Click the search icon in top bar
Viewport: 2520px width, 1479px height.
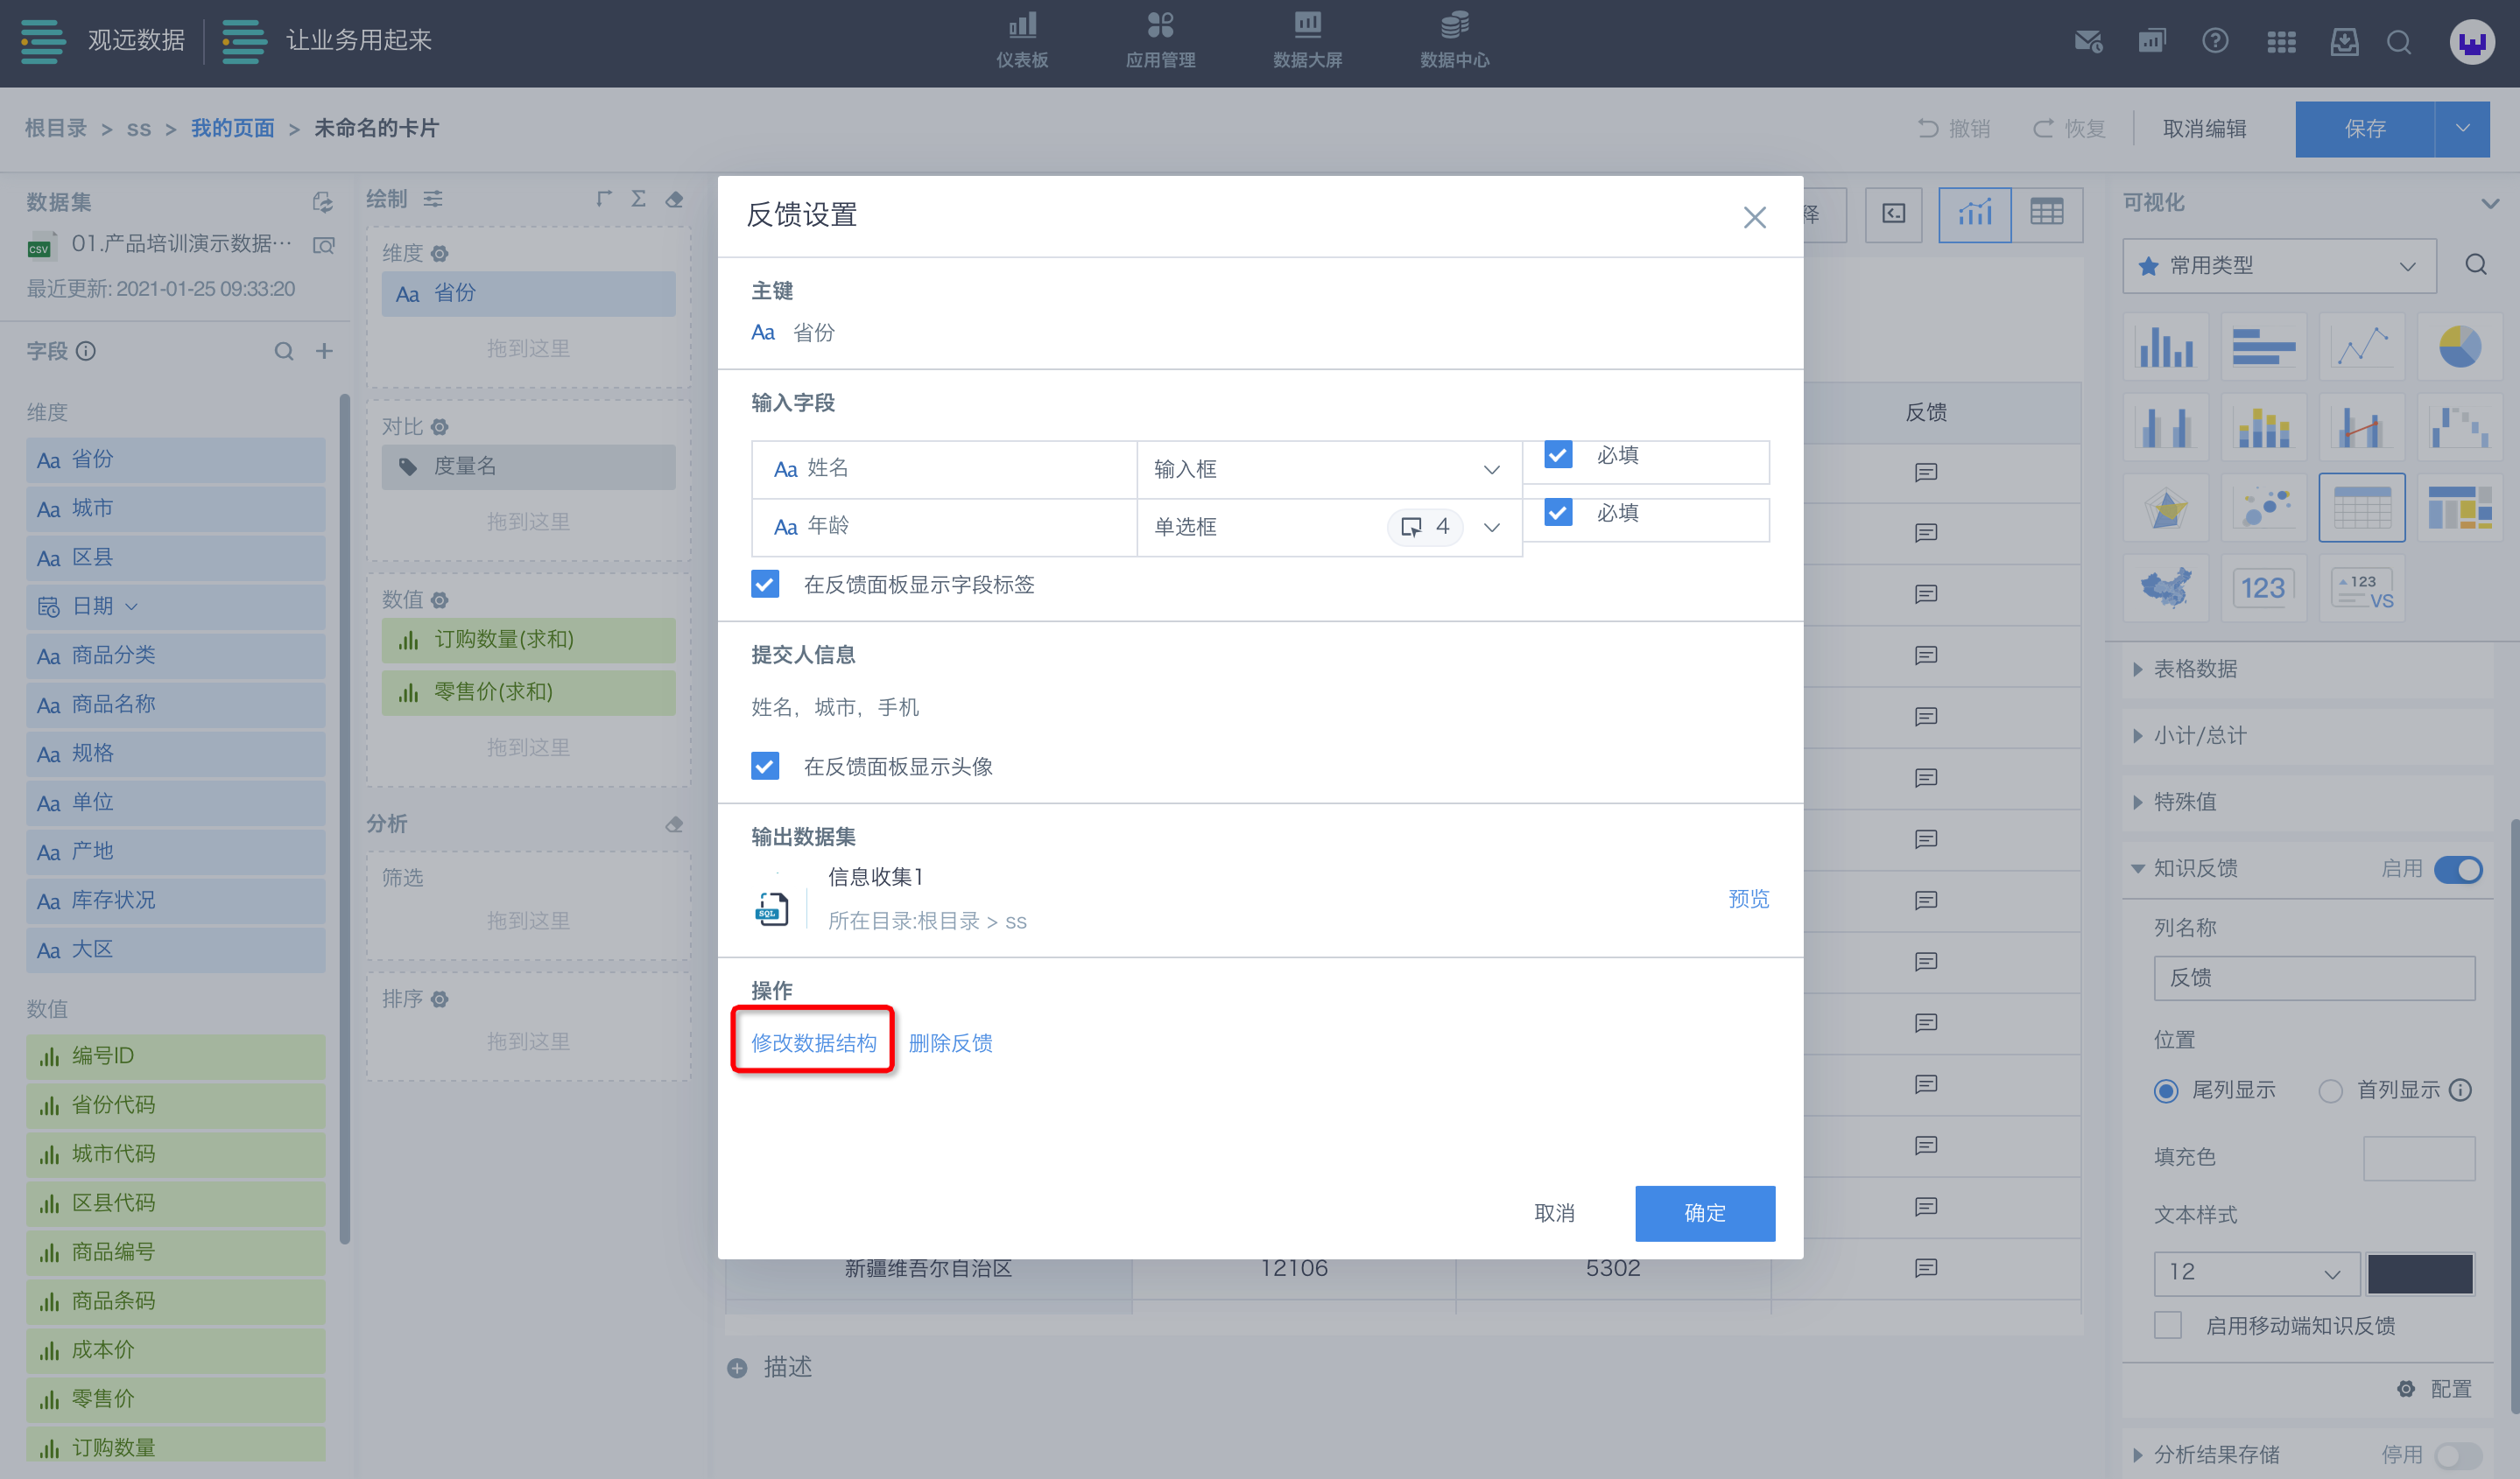[x=2398, y=42]
